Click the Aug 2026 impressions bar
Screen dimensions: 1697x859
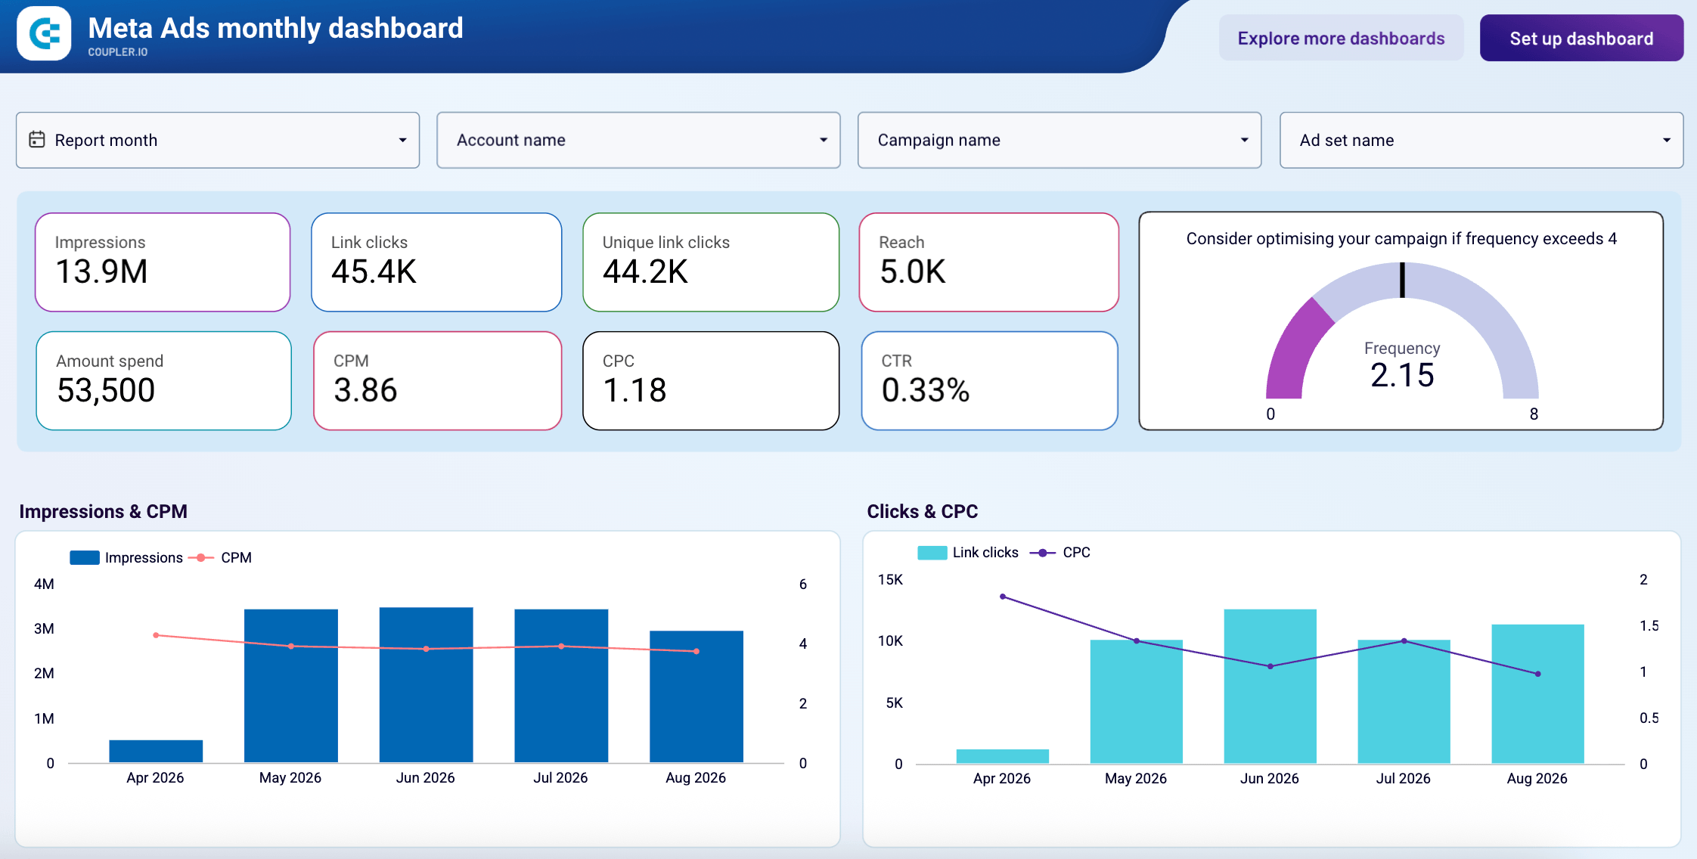click(x=696, y=696)
